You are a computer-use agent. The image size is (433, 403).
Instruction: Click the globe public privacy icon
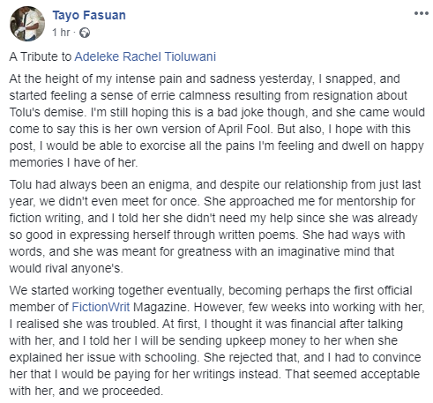[85, 33]
